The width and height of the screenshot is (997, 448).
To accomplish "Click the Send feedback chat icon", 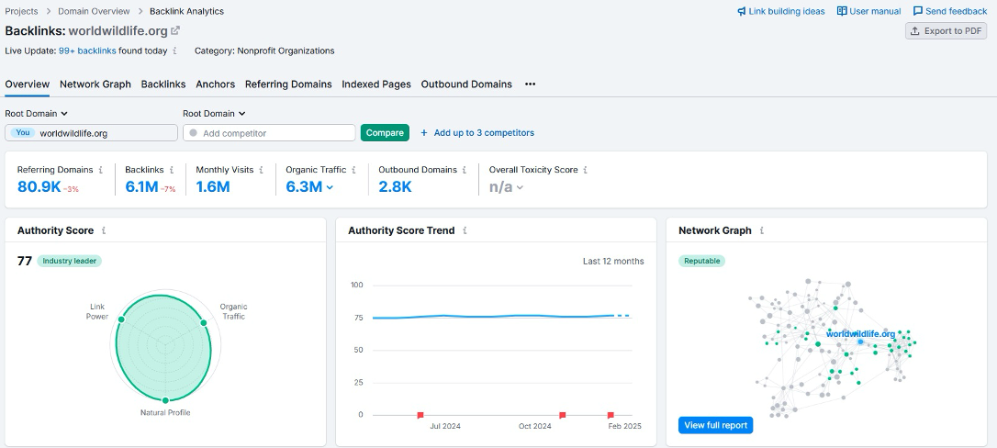I will coord(918,11).
